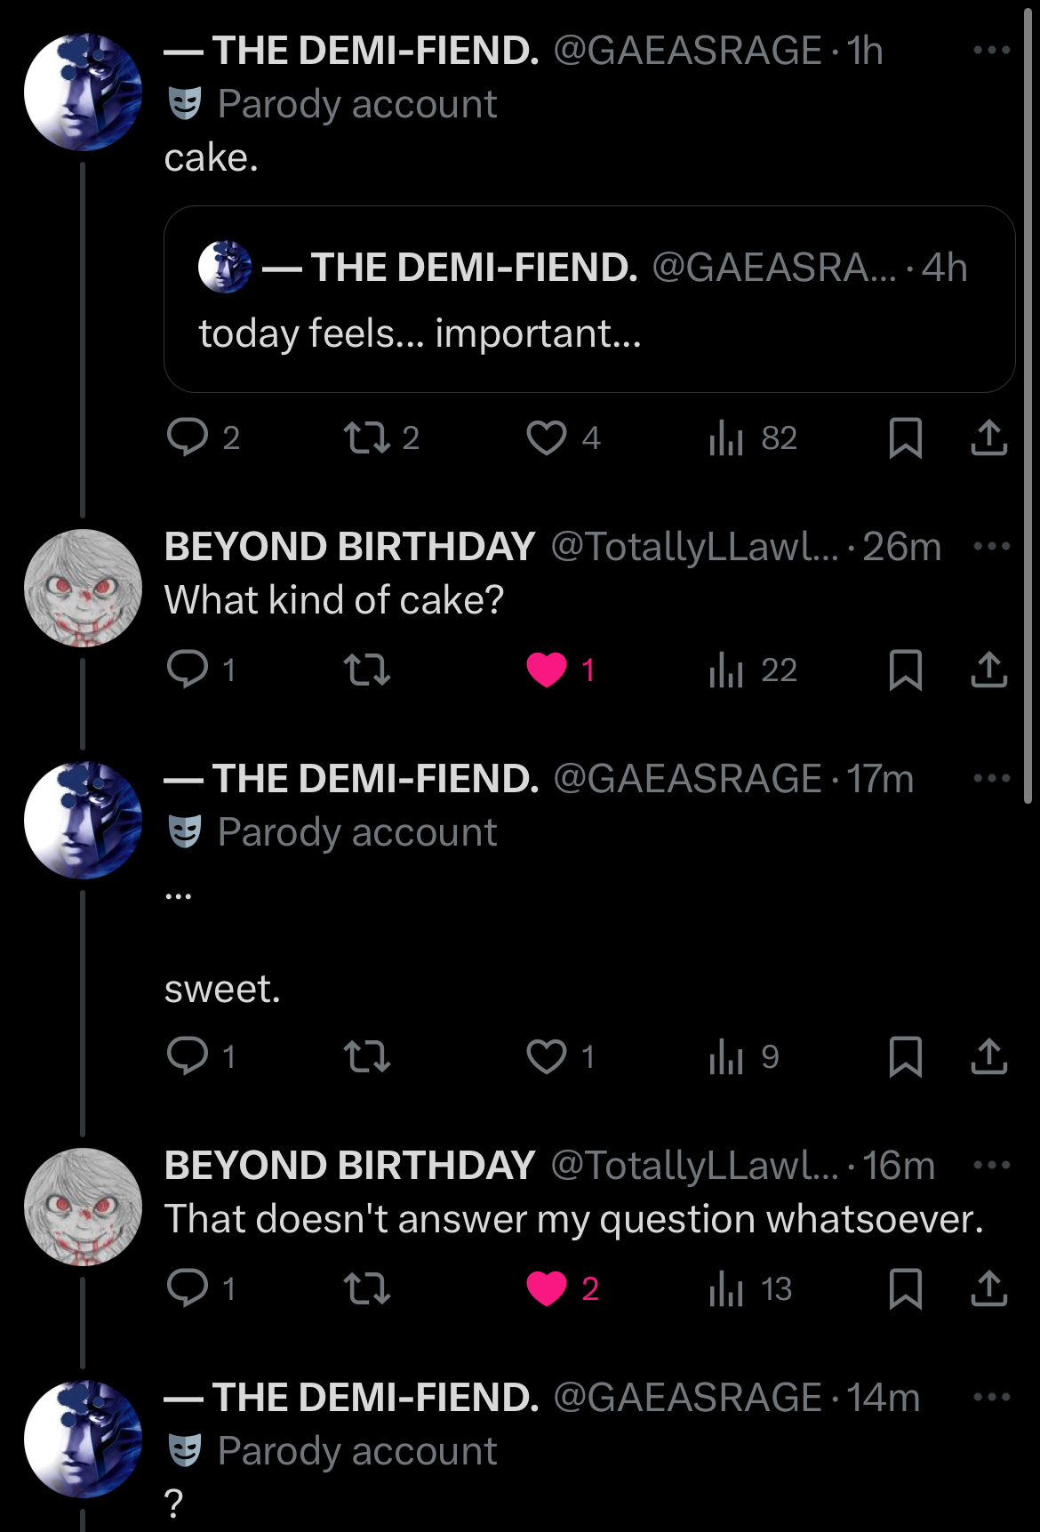Unlike the "doesn't answer my question" tweet
This screenshot has width=1040, height=1532.
pos(546,1289)
